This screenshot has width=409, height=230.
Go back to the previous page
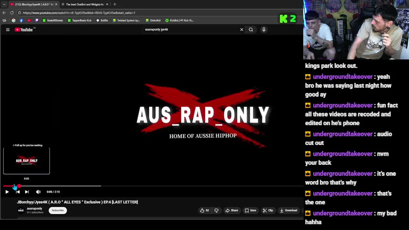click(4, 13)
